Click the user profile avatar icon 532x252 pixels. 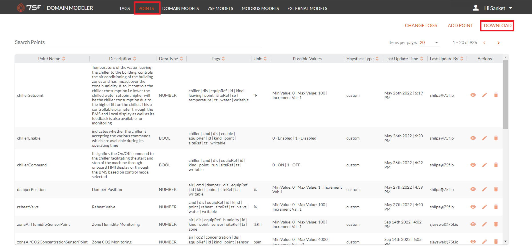point(476,8)
